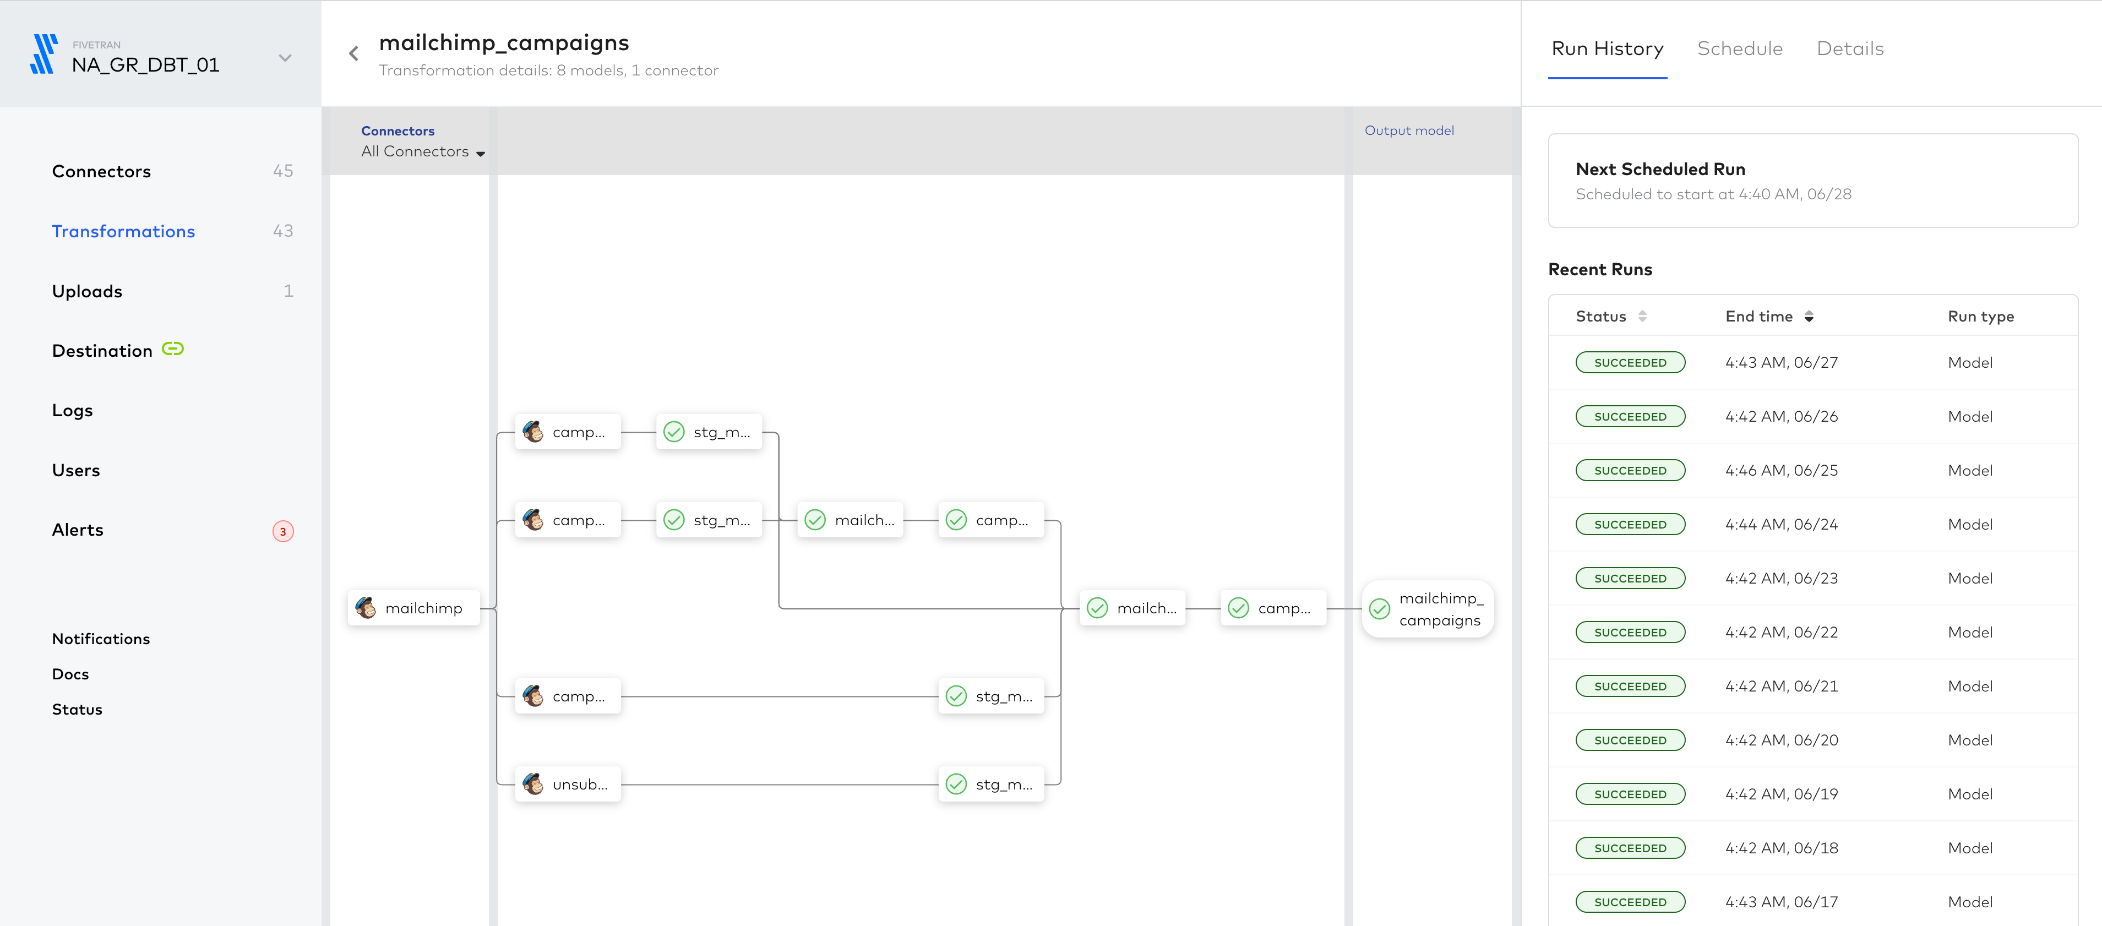
Task: Select the topmost stg_m... model node
Action: pyautogui.click(x=709, y=432)
